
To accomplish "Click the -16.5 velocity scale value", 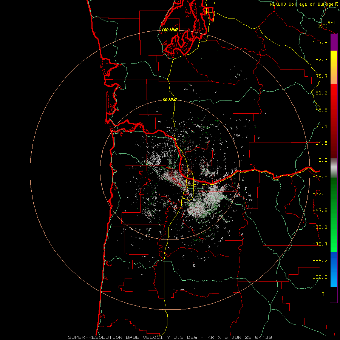I will click(320, 177).
